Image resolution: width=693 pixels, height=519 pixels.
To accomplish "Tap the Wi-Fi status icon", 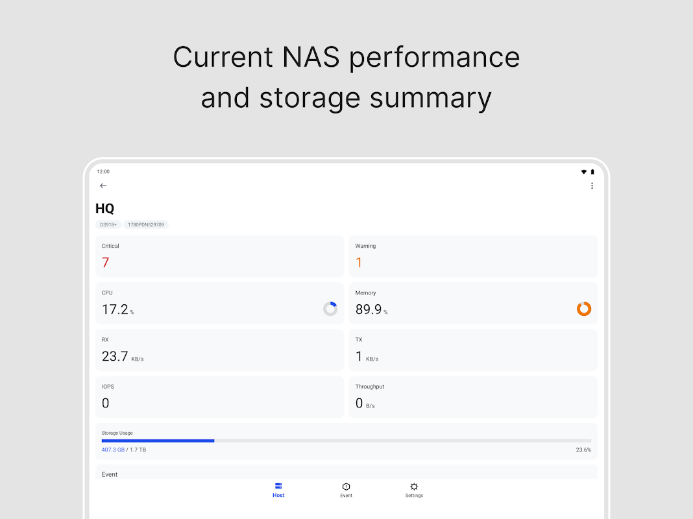I will pos(583,172).
